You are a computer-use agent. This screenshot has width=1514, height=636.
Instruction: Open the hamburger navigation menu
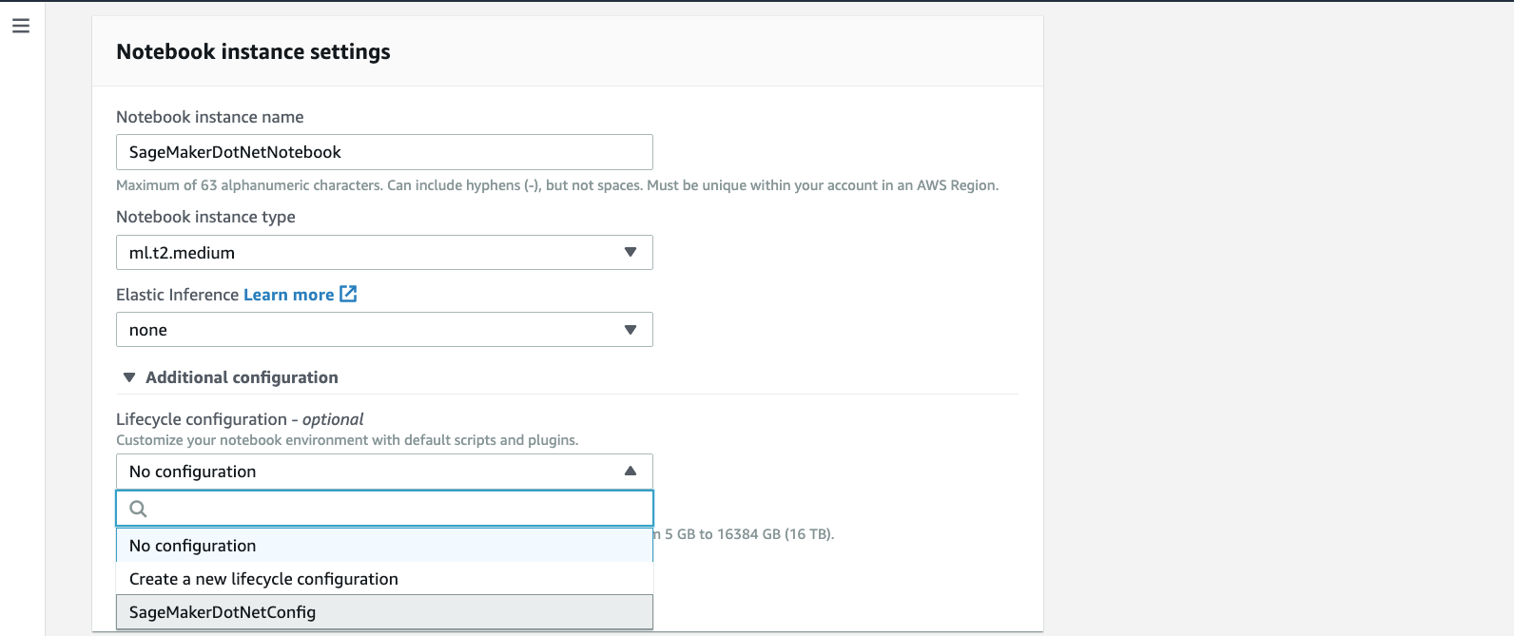coord(21,27)
